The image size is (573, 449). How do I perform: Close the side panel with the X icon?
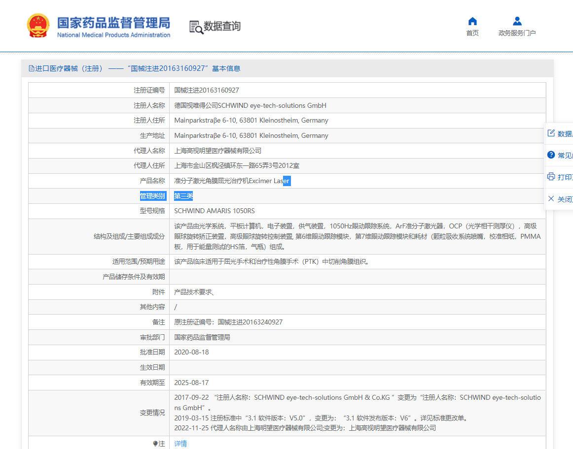click(x=551, y=199)
